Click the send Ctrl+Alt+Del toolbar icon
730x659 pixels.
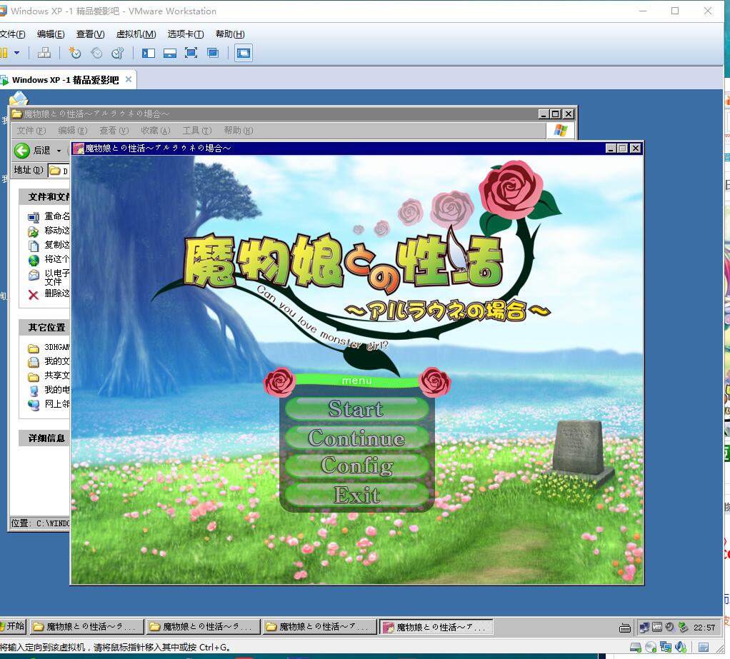point(44,53)
